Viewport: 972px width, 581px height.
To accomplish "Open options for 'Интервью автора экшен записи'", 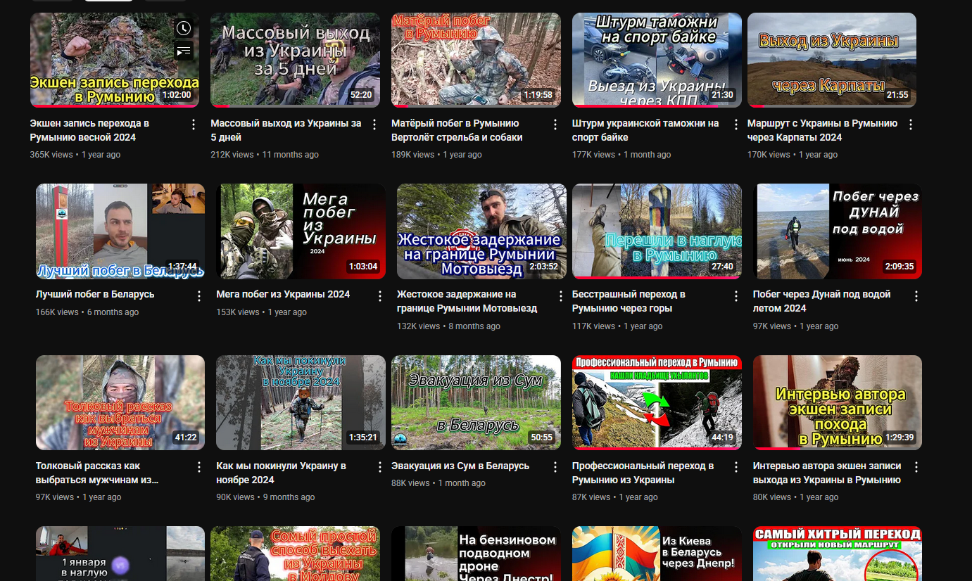I will click(916, 467).
